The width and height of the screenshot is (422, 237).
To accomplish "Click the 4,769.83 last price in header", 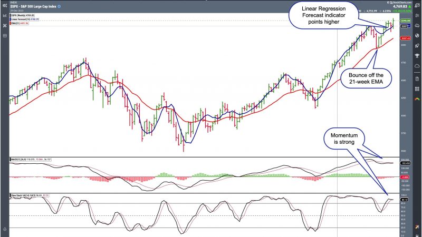I will (x=400, y=6).
